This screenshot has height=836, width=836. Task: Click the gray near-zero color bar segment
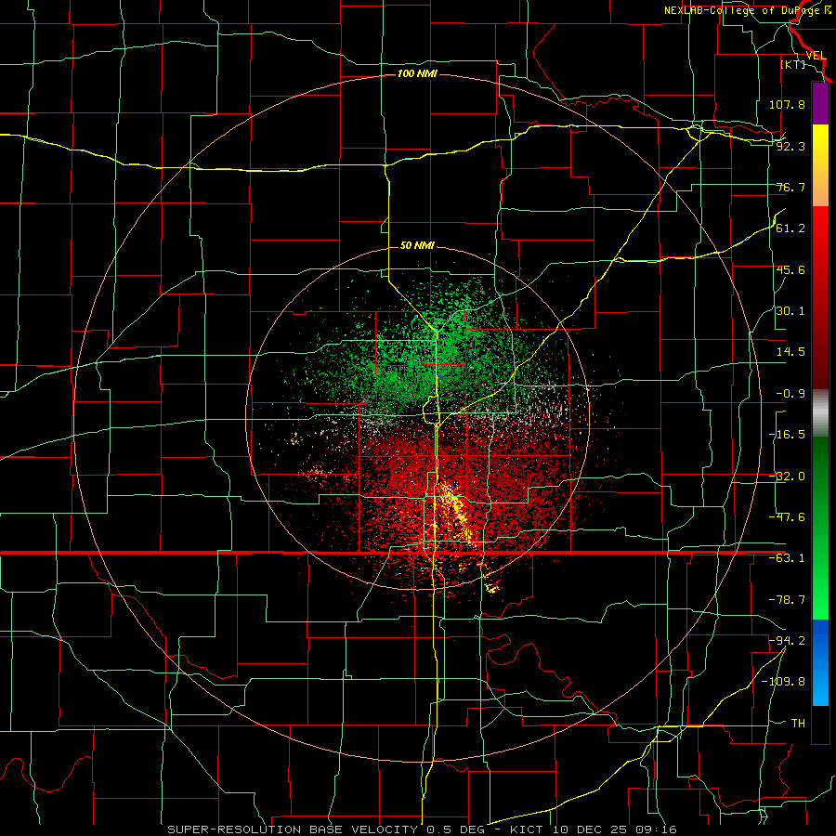click(820, 413)
